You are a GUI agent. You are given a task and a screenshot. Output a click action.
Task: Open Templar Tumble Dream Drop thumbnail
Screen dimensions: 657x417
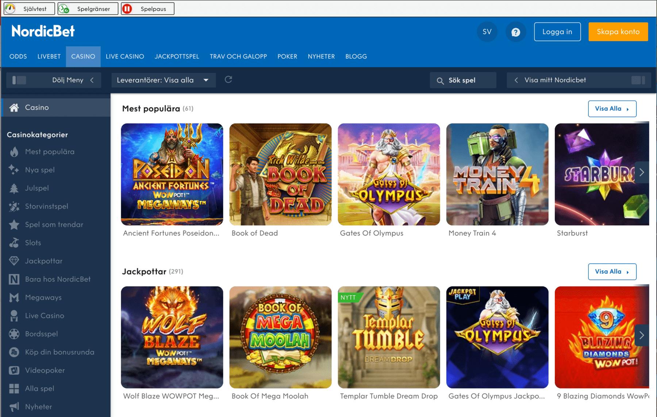(389, 337)
